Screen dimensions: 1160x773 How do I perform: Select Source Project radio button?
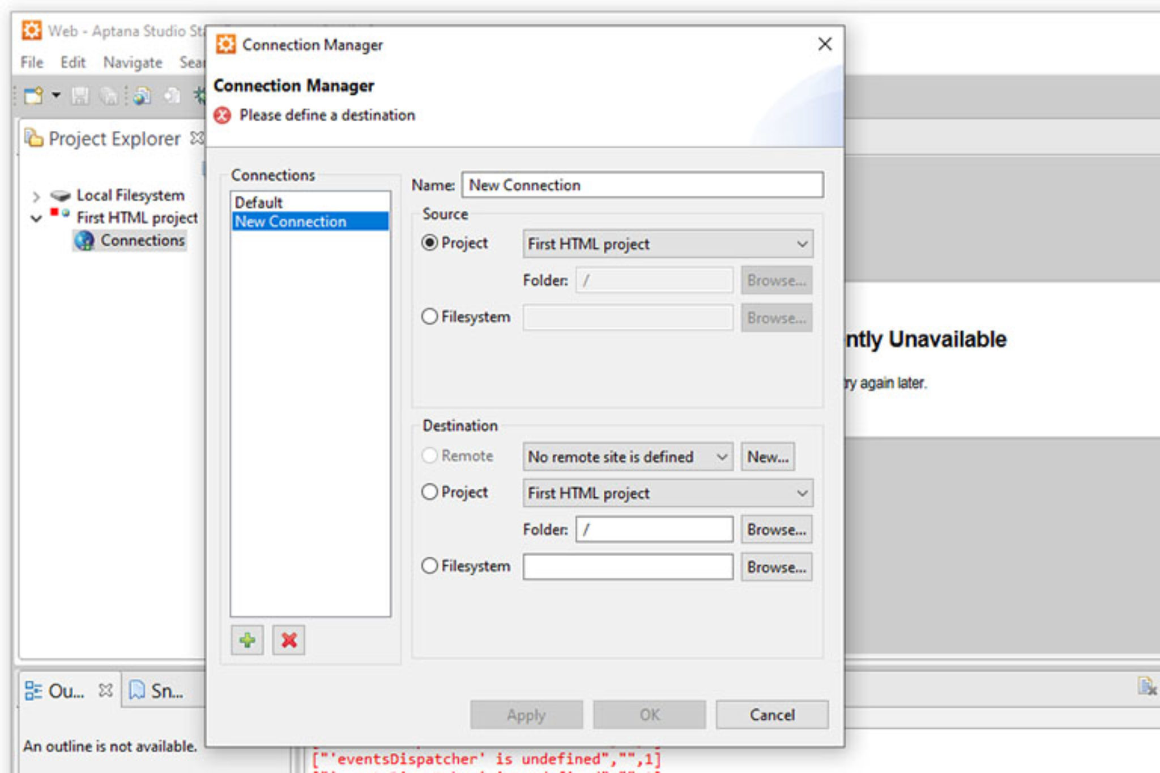[430, 243]
